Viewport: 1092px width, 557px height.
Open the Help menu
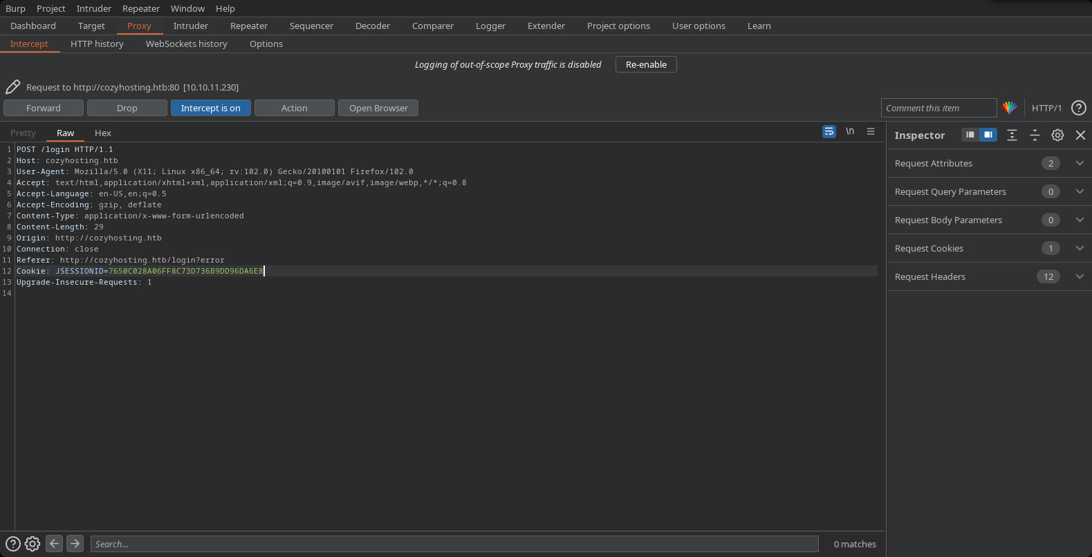(x=225, y=8)
